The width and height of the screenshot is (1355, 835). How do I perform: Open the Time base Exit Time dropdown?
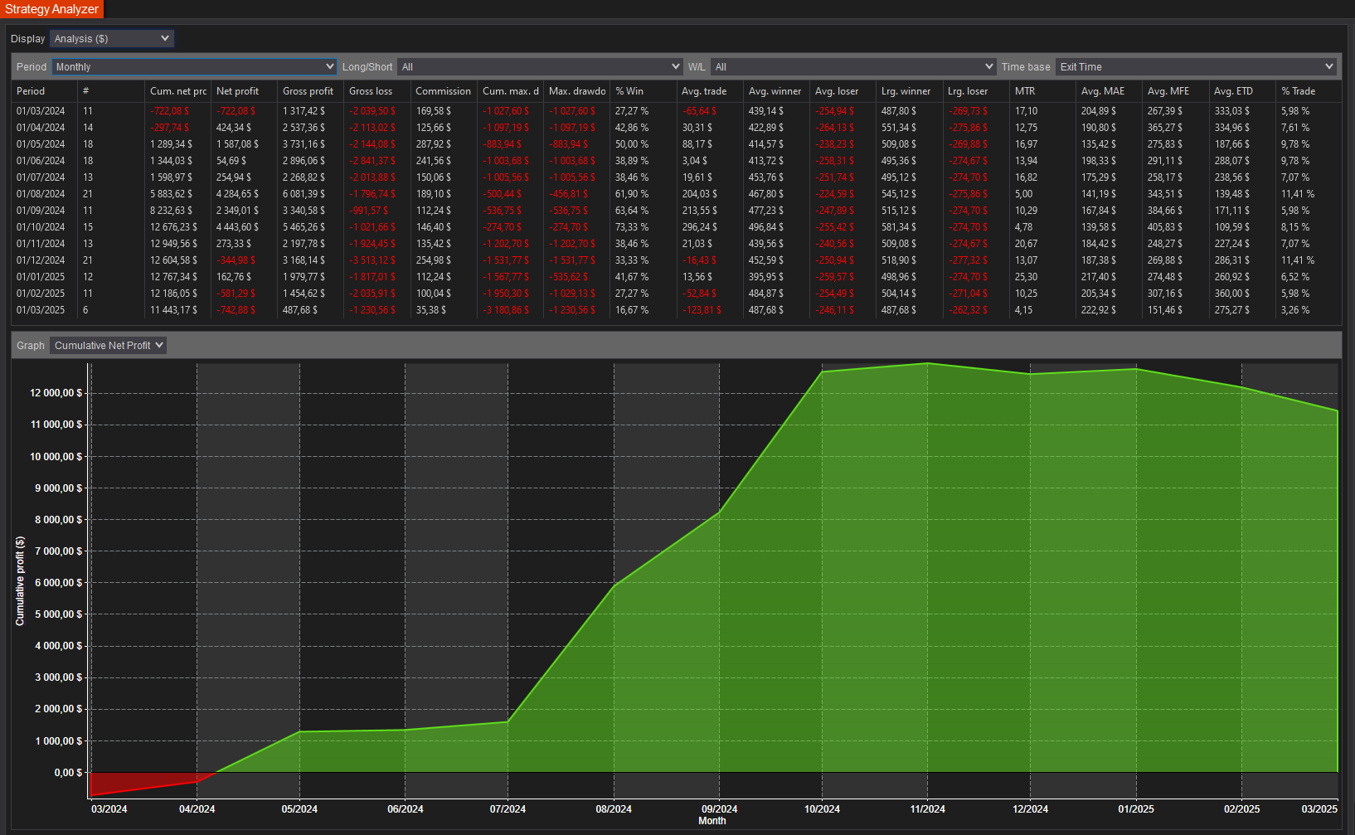click(x=1196, y=67)
